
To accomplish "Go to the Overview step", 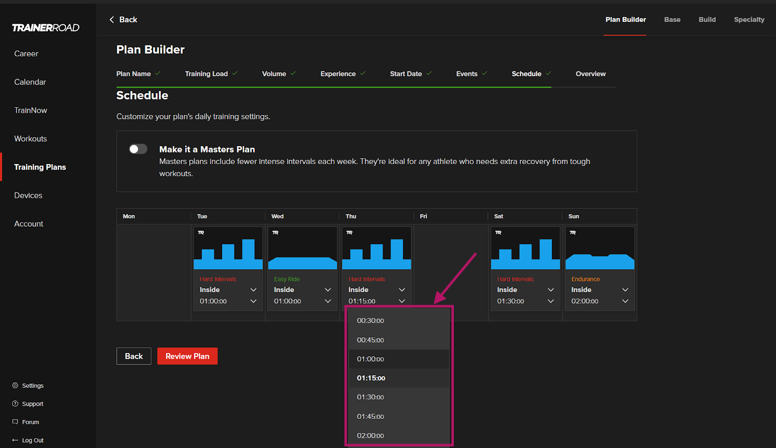I will (591, 74).
